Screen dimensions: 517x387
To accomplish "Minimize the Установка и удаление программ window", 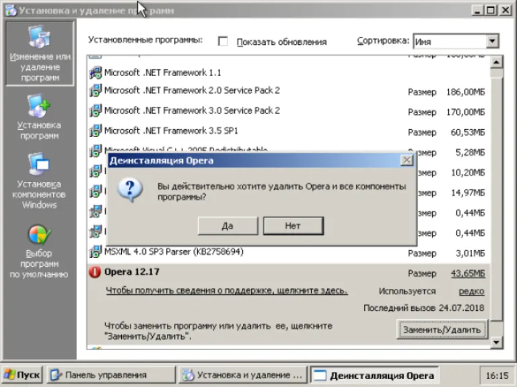I will tap(477, 11).
